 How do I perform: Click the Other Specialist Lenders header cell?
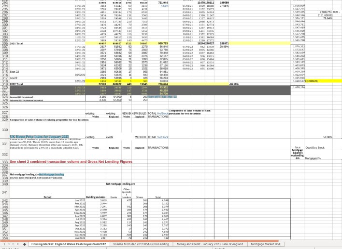[127, 193]
